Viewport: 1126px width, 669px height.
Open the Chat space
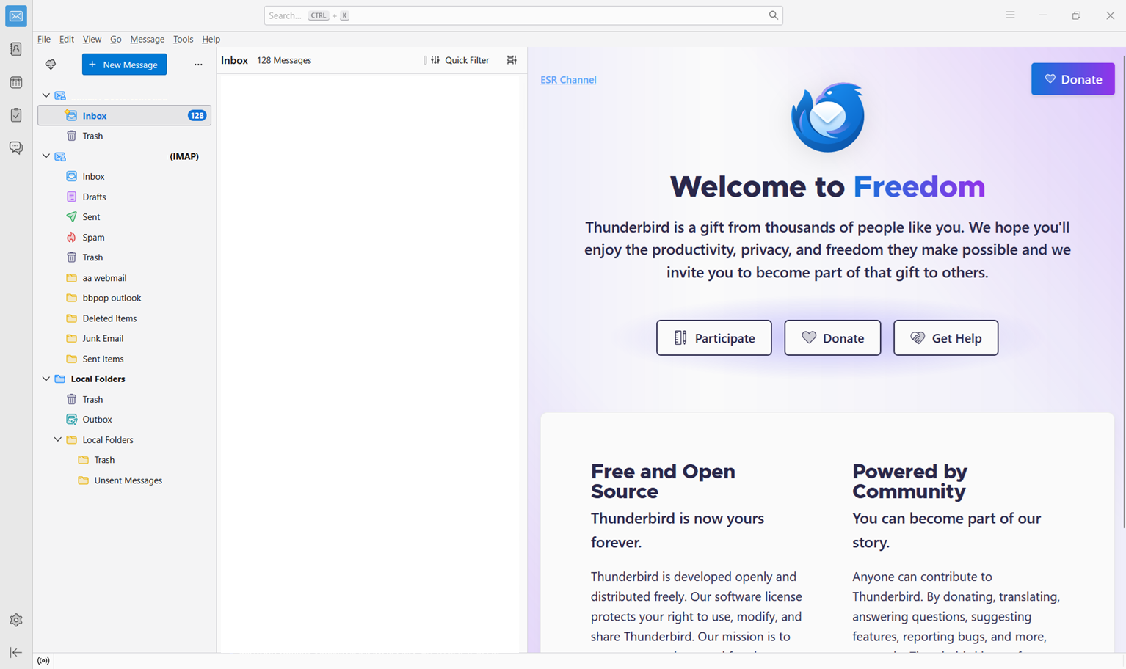[x=16, y=147]
